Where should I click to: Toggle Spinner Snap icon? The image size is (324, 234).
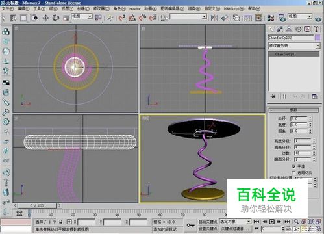tap(153, 18)
